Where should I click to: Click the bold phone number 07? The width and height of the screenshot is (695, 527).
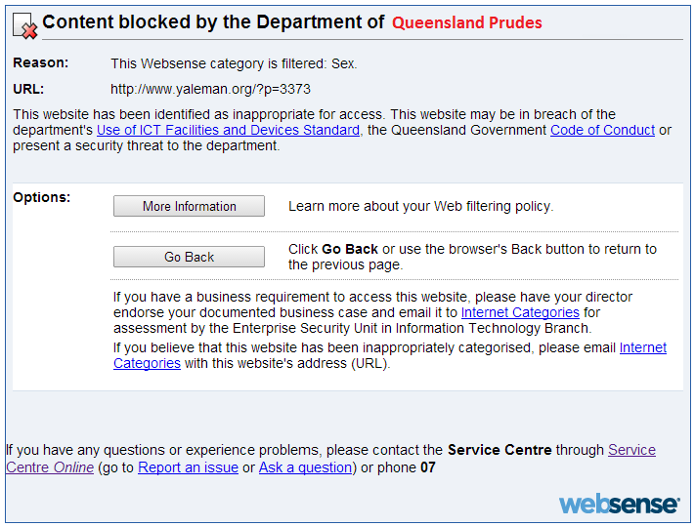click(x=427, y=467)
